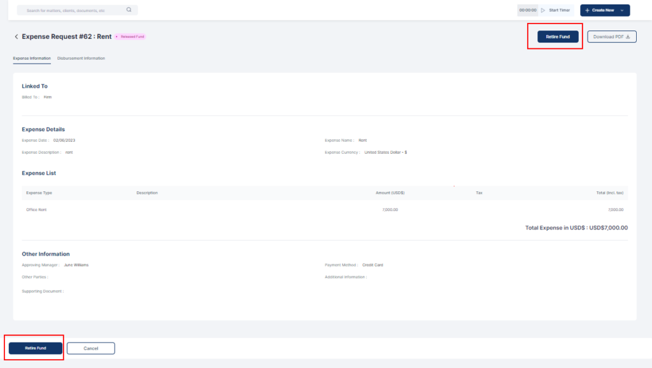Click the plus icon in Create New
The image size is (652, 368).
pos(587,10)
